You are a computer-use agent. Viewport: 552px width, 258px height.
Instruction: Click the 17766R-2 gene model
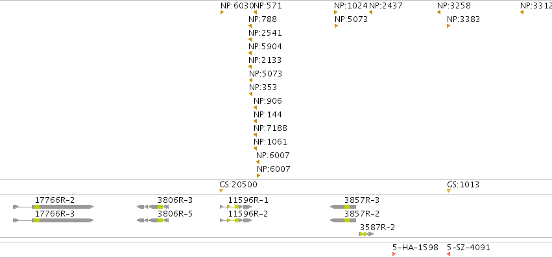click(53, 207)
